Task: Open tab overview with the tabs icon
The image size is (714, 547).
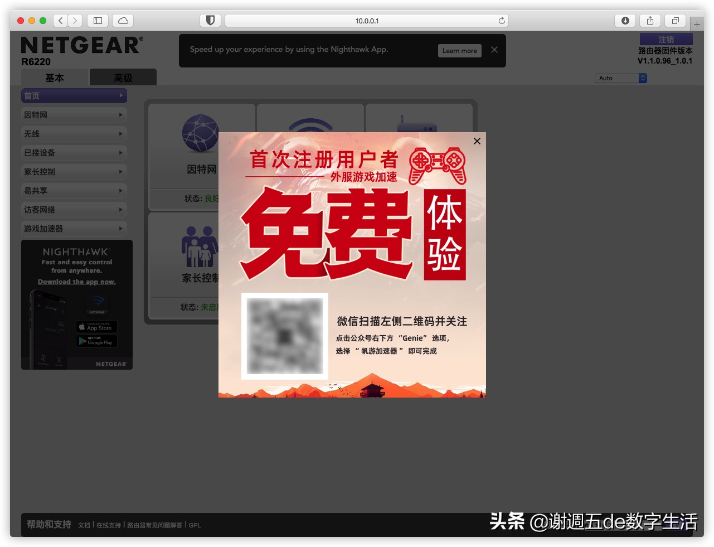Action: coord(674,20)
